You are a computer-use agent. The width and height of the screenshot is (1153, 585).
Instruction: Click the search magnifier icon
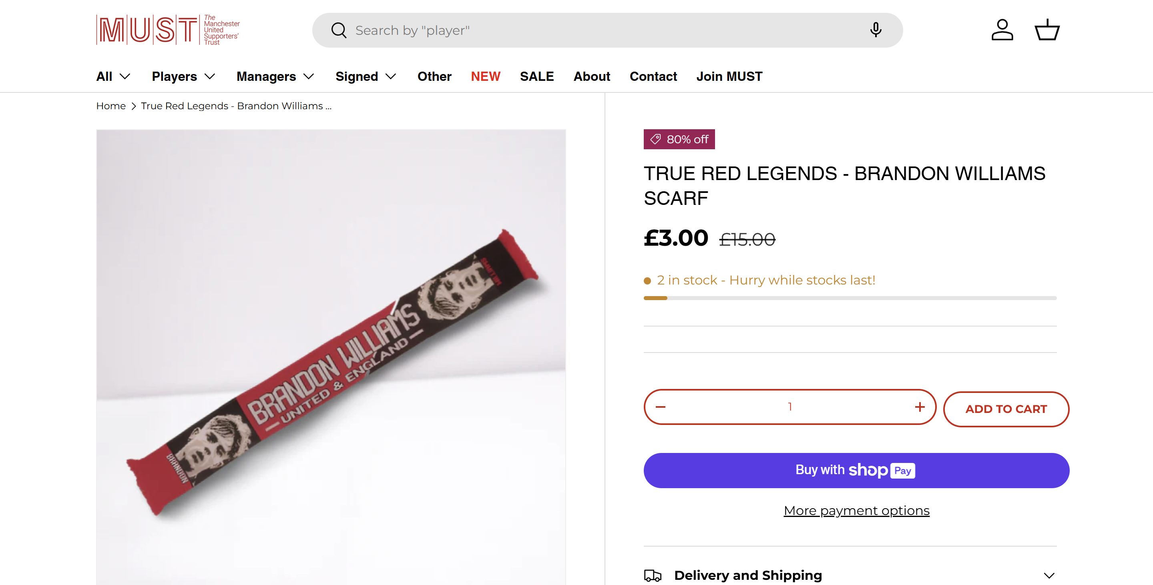click(339, 30)
